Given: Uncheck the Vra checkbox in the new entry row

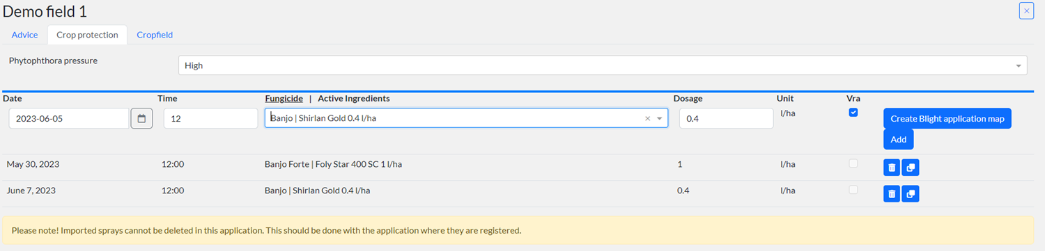Looking at the screenshot, I should pyautogui.click(x=853, y=113).
